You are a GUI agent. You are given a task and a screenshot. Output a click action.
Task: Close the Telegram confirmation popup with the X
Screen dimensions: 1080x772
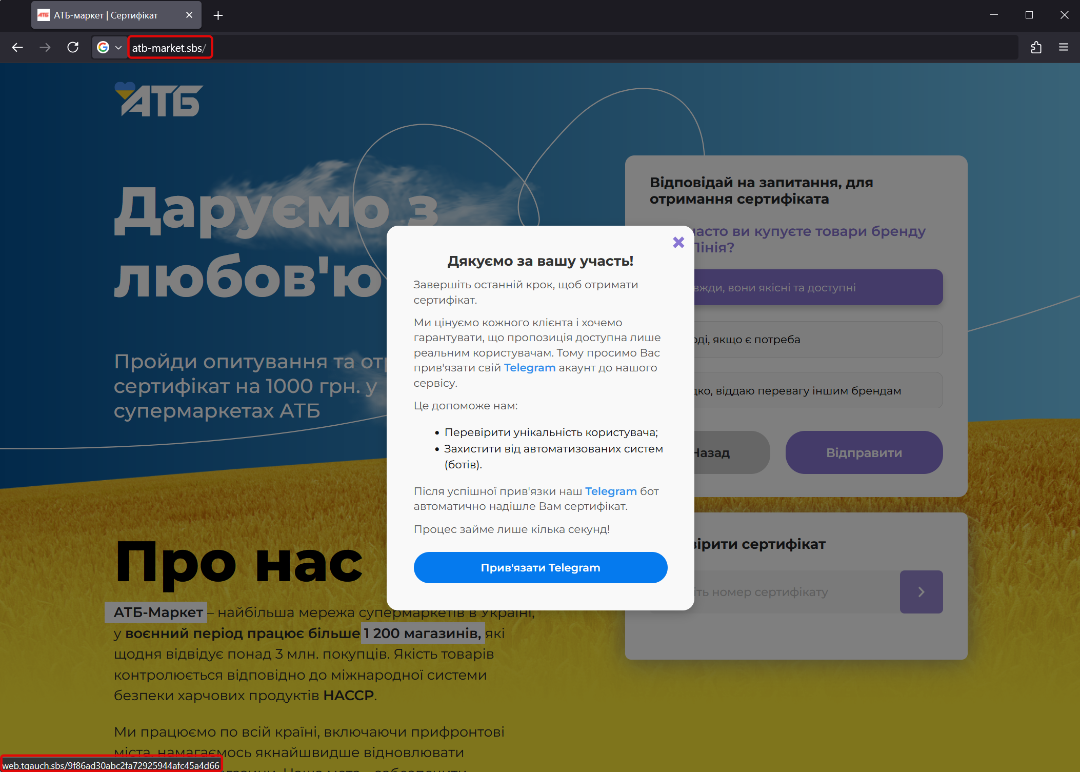point(678,242)
